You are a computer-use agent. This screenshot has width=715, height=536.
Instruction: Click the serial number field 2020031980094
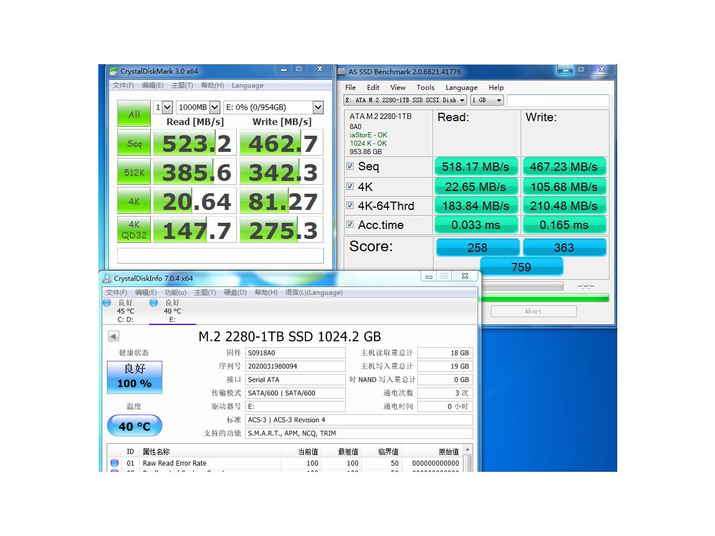click(x=295, y=366)
